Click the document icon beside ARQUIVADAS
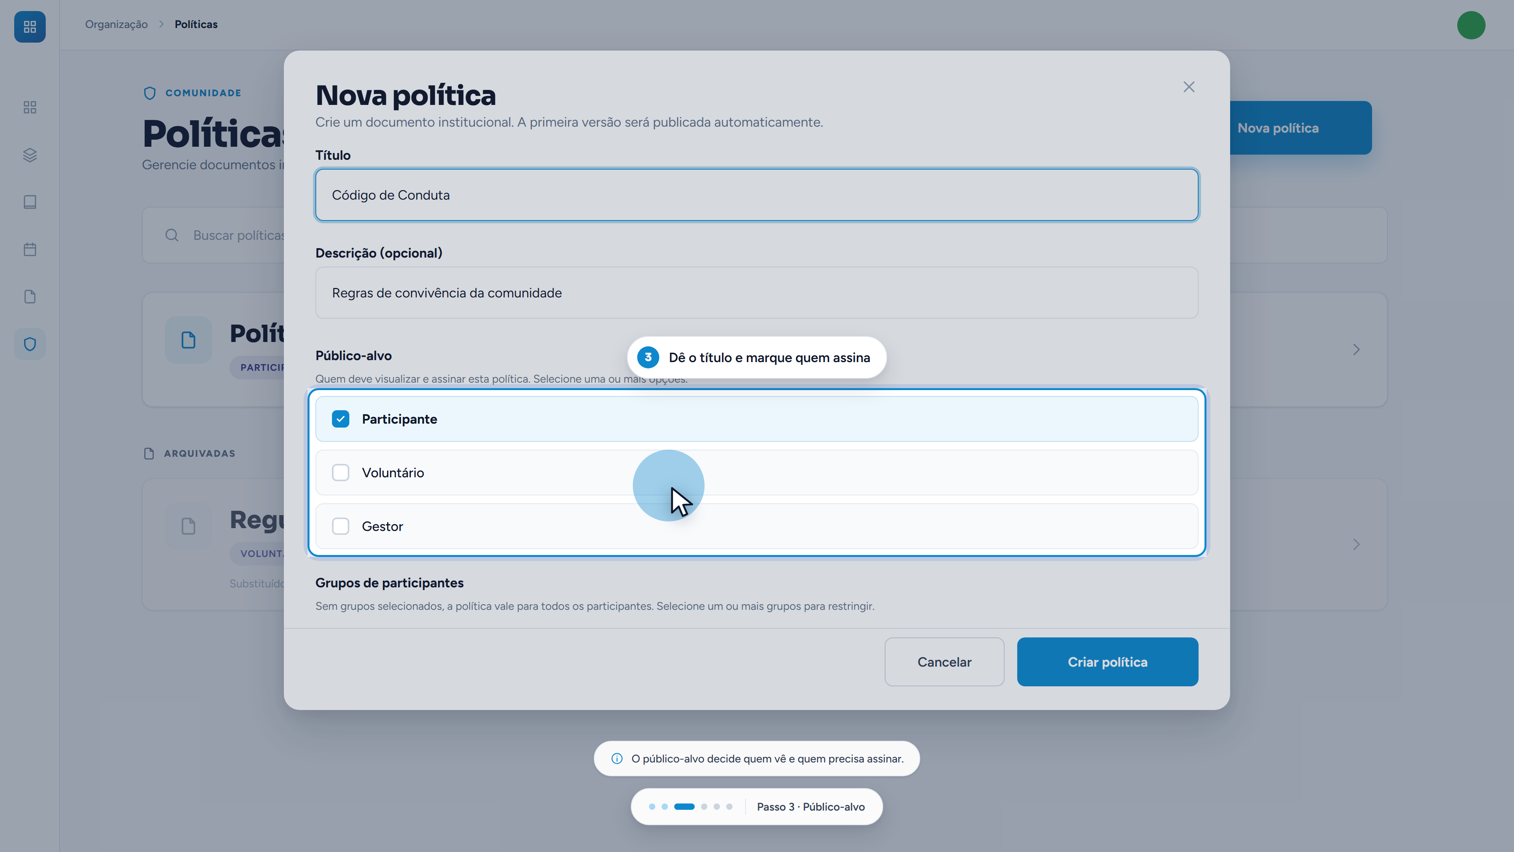Screen dimensions: 1514x852 pos(149,453)
